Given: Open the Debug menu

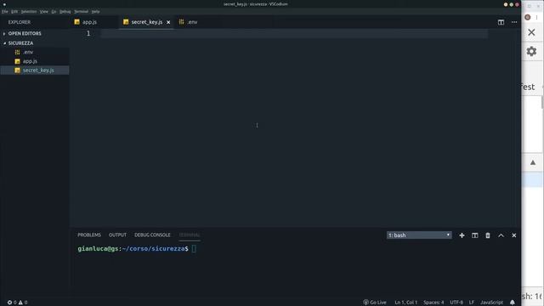Looking at the screenshot, I should pos(65,11).
